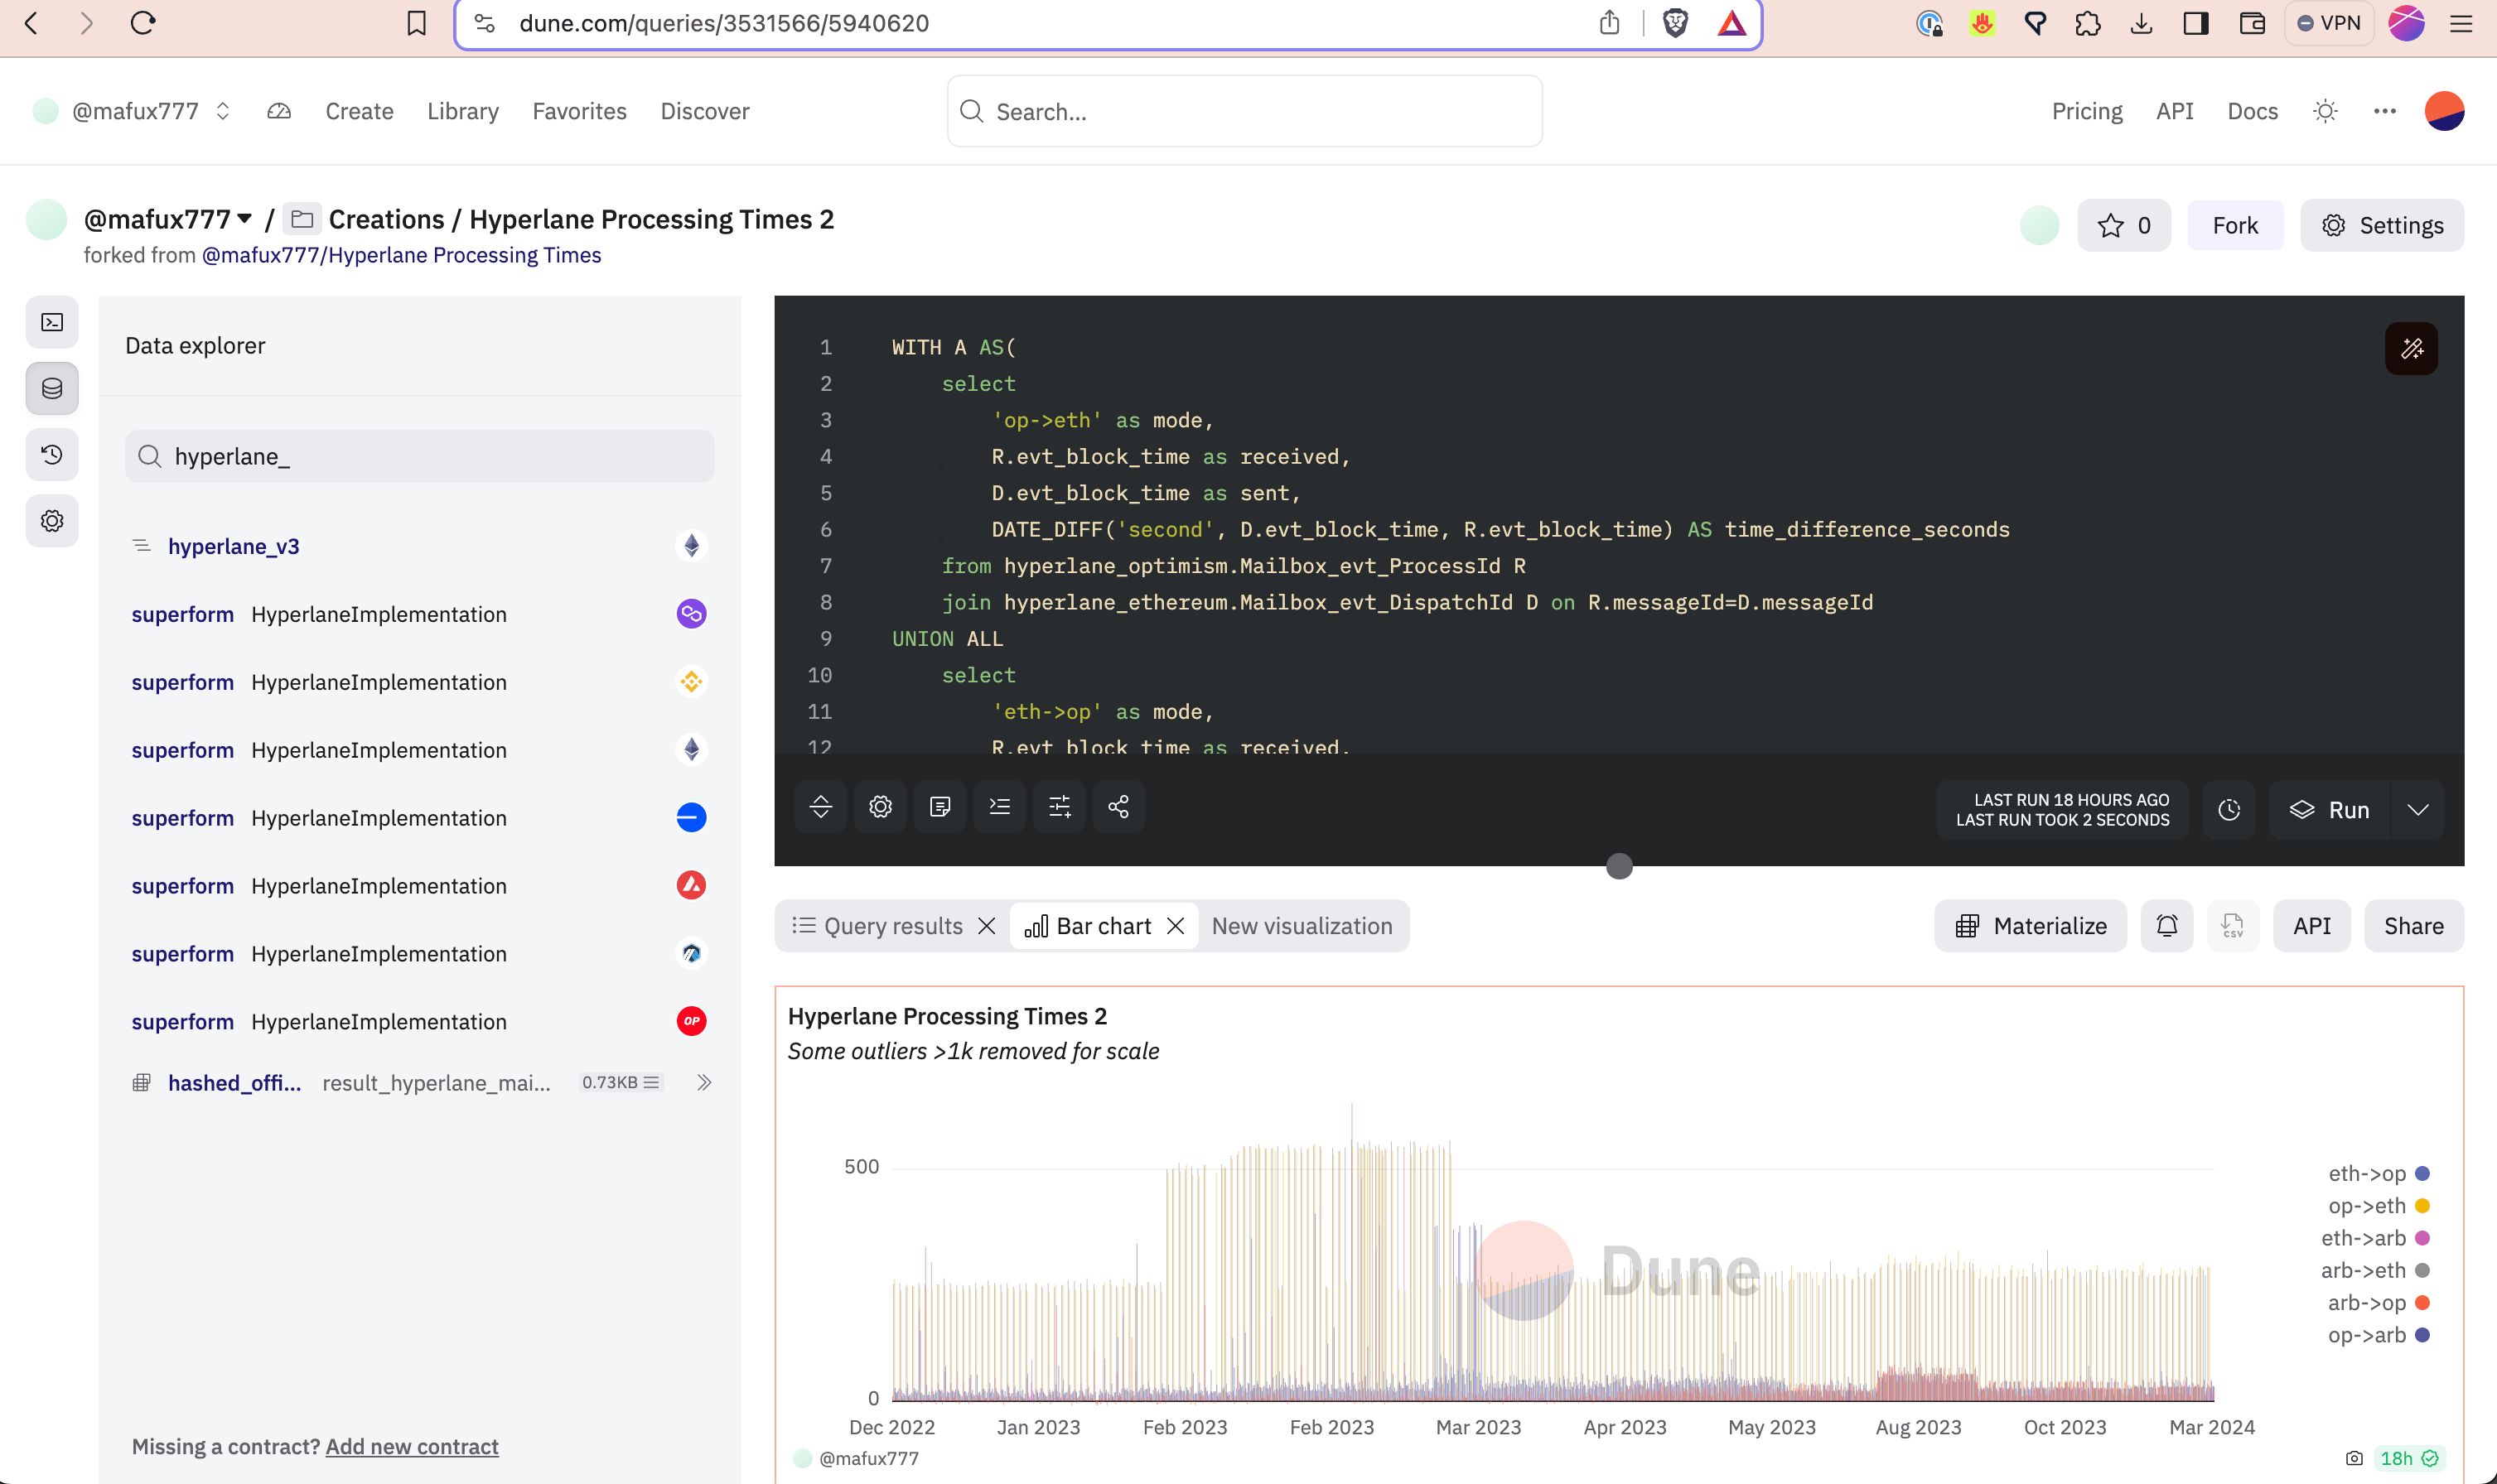The width and height of the screenshot is (2497, 1484).
Task: Switch to the Query results tab
Action: pos(879,926)
